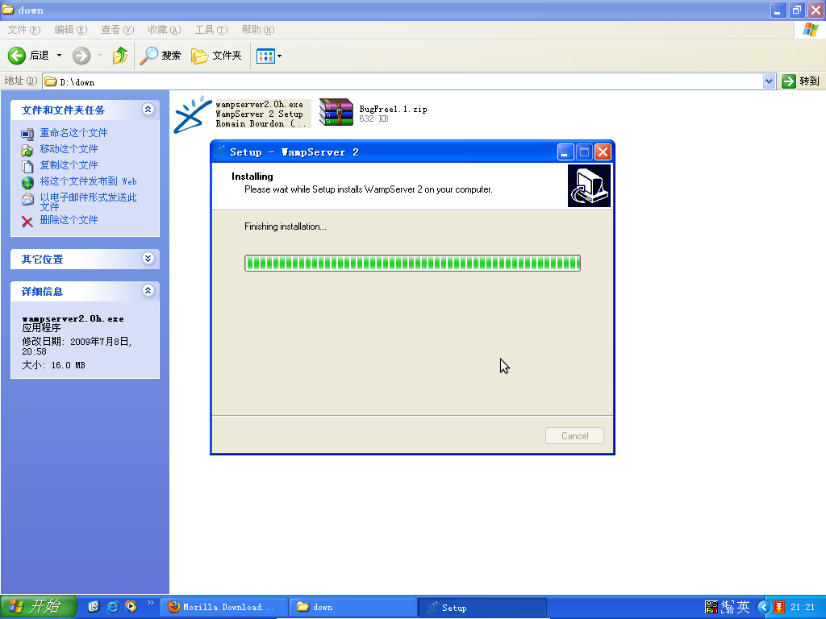Expand the 其它位置 panel
The width and height of the screenshot is (826, 619).
tap(148, 258)
